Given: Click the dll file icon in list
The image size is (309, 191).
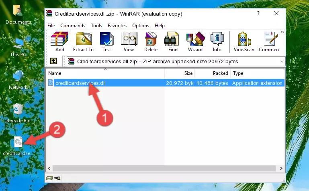Looking at the screenshot, I should pyautogui.click(x=51, y=83).
